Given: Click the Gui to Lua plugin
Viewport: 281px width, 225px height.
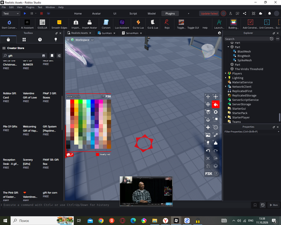Looking at the screenshot, I should 138,24.
